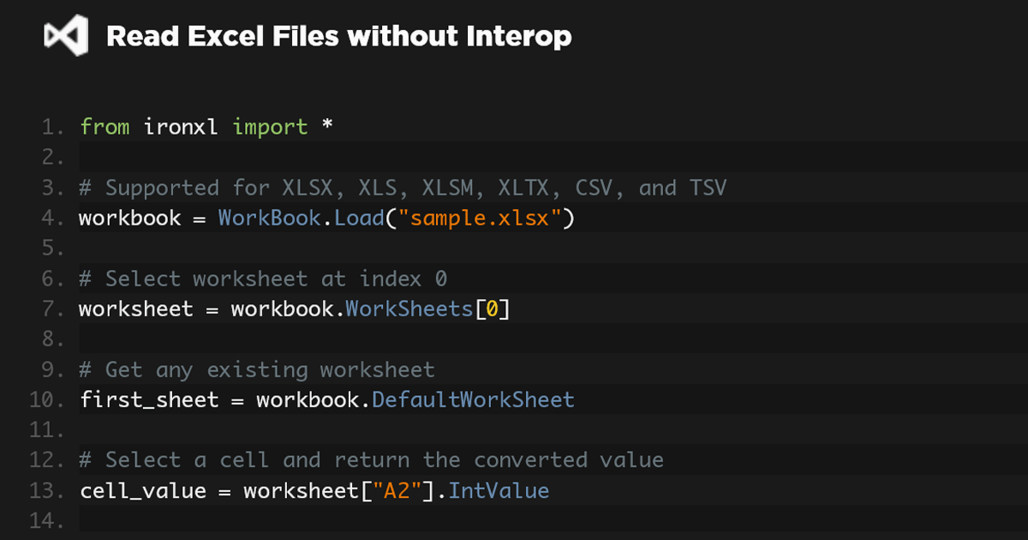Click line number 8 in the gutter
This screenshot has height=540, width=1028.
pyautogui.click(x=53, y=339)
